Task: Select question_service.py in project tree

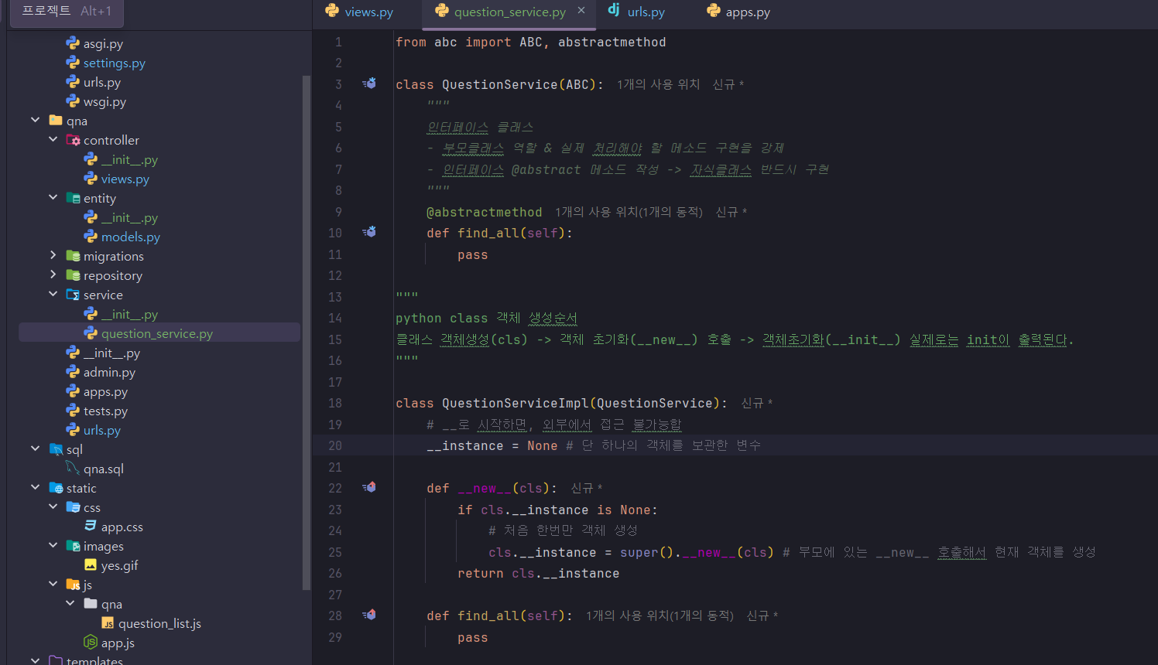Action: pos(159,333)
